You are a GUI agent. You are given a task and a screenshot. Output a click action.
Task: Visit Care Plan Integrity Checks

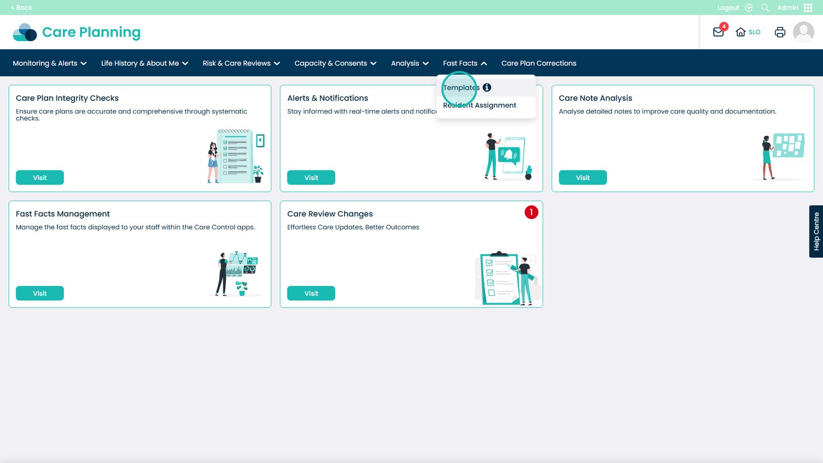(40, 177)
